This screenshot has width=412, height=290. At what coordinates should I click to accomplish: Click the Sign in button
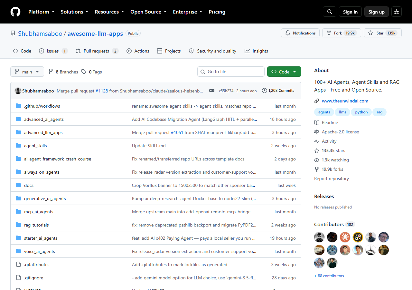point(350,12)
